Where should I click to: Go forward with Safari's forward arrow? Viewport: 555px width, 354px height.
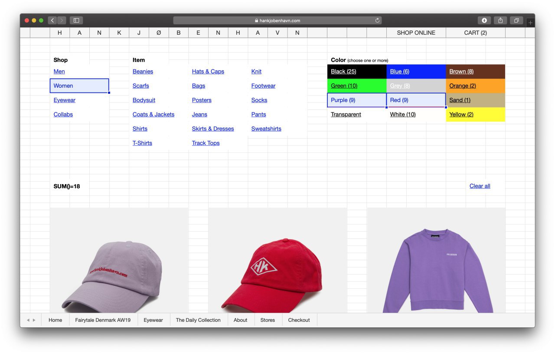[62, 20]
